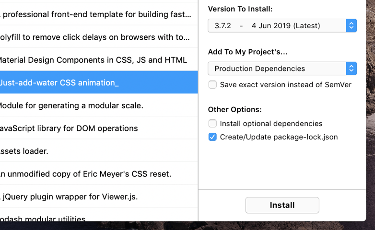
Task: Select Module for generating a modular scale
Action: pyautogui.click(x=99, y=105)
